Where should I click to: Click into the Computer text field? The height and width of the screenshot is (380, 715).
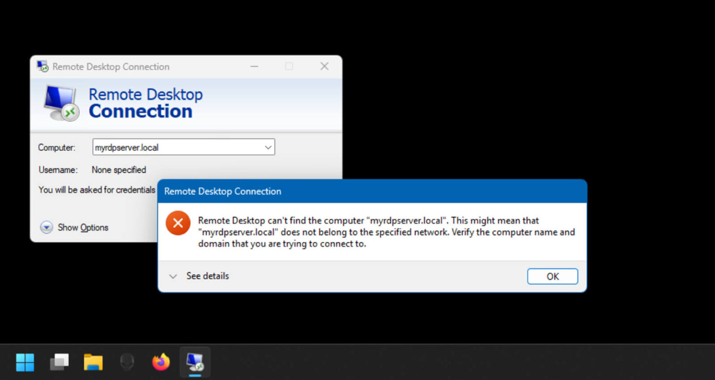tap(177, 147)
